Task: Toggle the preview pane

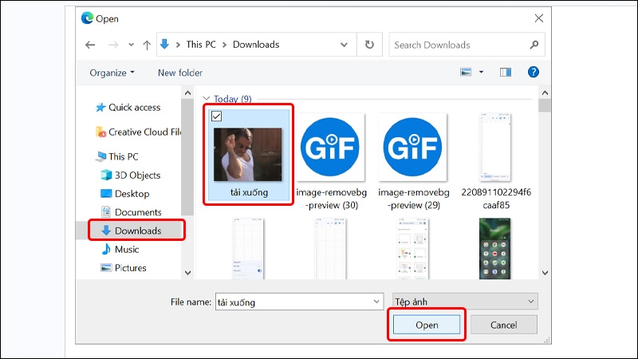Action: (x=506, y=73)
